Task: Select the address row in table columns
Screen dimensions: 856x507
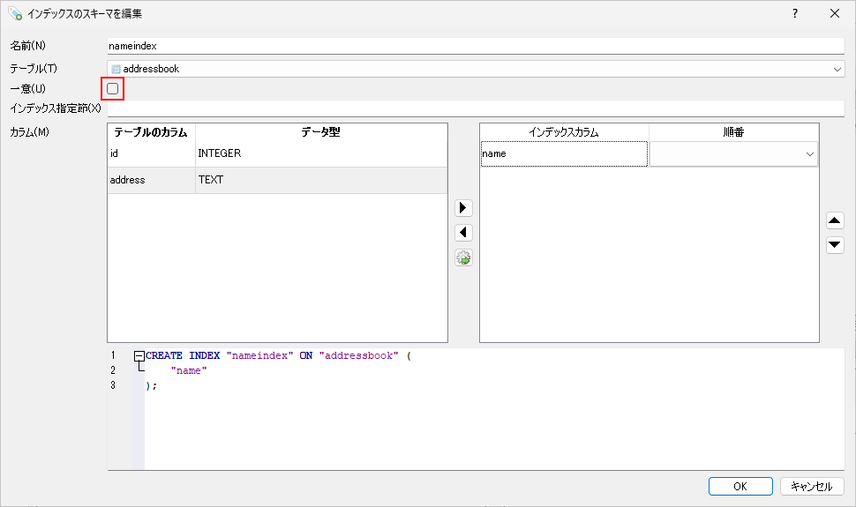Action: pyautogui.click(x=151, y=180)
